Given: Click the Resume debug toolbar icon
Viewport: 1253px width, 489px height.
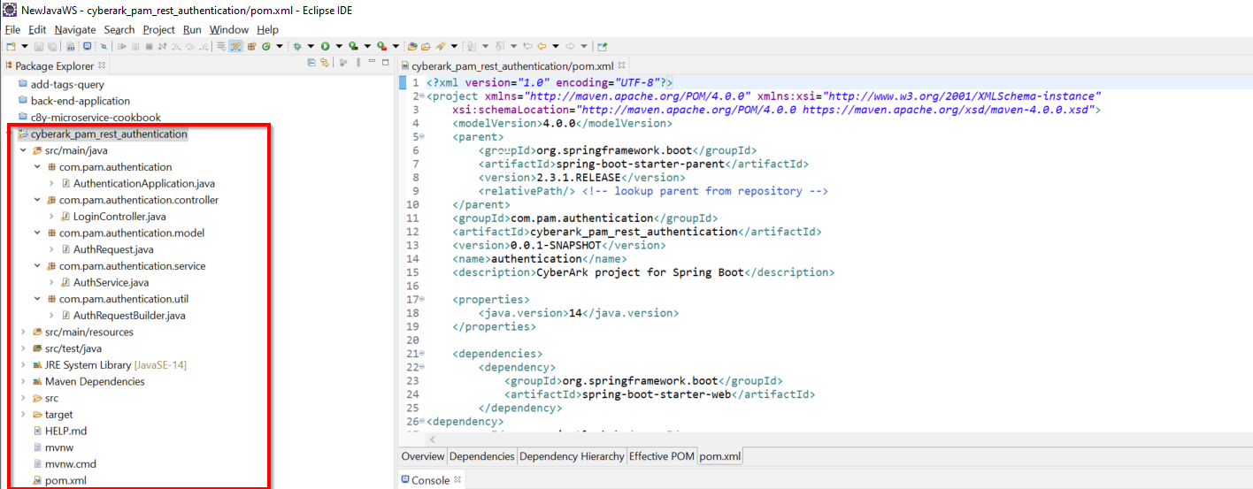Looking at the screenshot, I should tap(122, 46).
